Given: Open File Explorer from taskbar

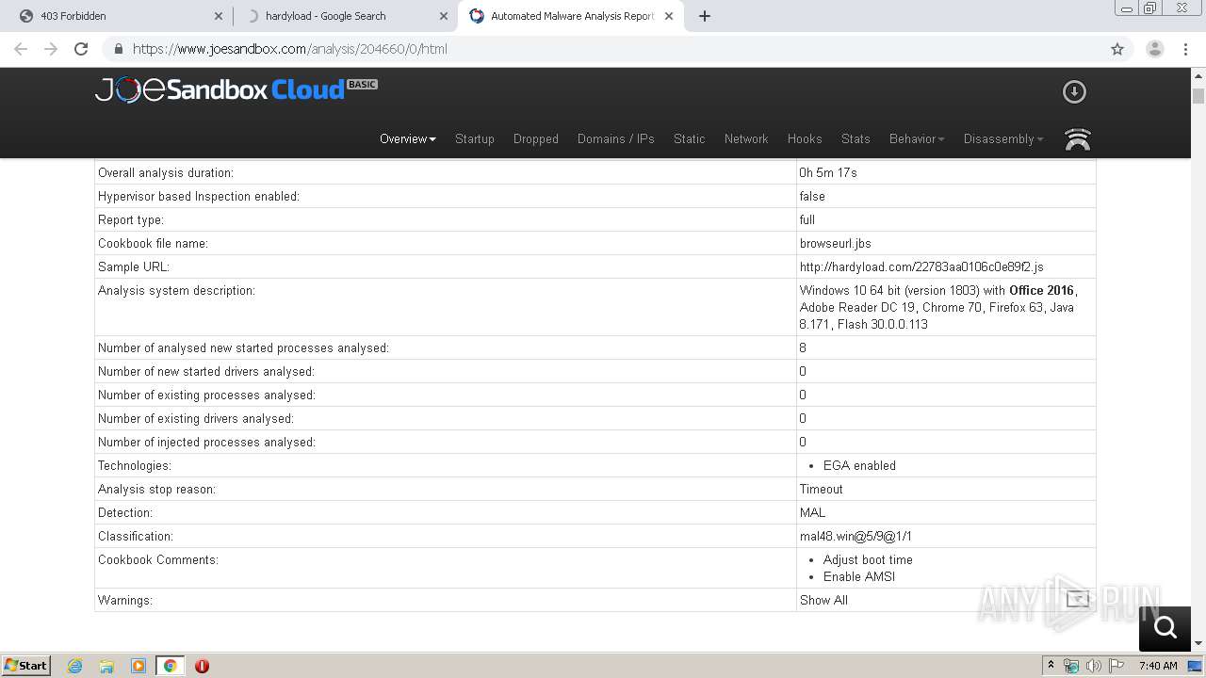Looking at the screenshot, I should pos(106,666).
